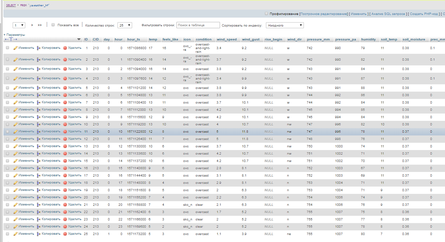Select the checkbox for row ID 8
The width and height of the screenshot is (445, 242).
(x=7, y=110)
